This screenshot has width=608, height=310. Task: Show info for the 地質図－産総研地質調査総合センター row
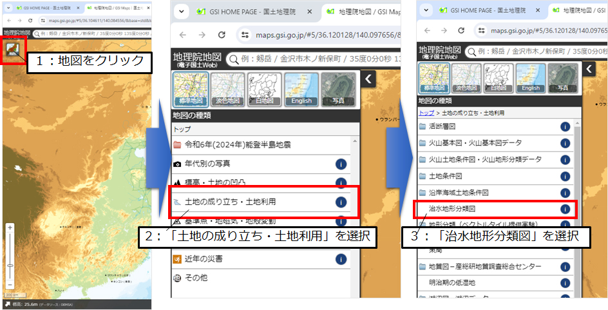pos(565,267)
